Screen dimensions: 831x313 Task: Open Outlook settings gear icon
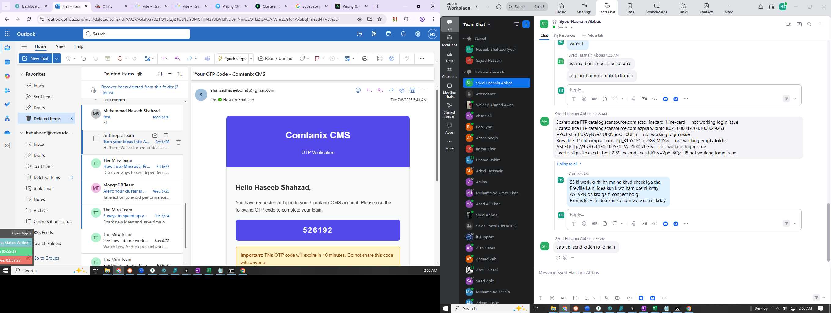[x=418, y=34]
